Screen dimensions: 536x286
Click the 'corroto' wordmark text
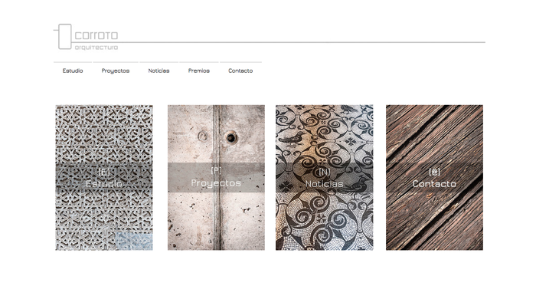coord(96,35)
